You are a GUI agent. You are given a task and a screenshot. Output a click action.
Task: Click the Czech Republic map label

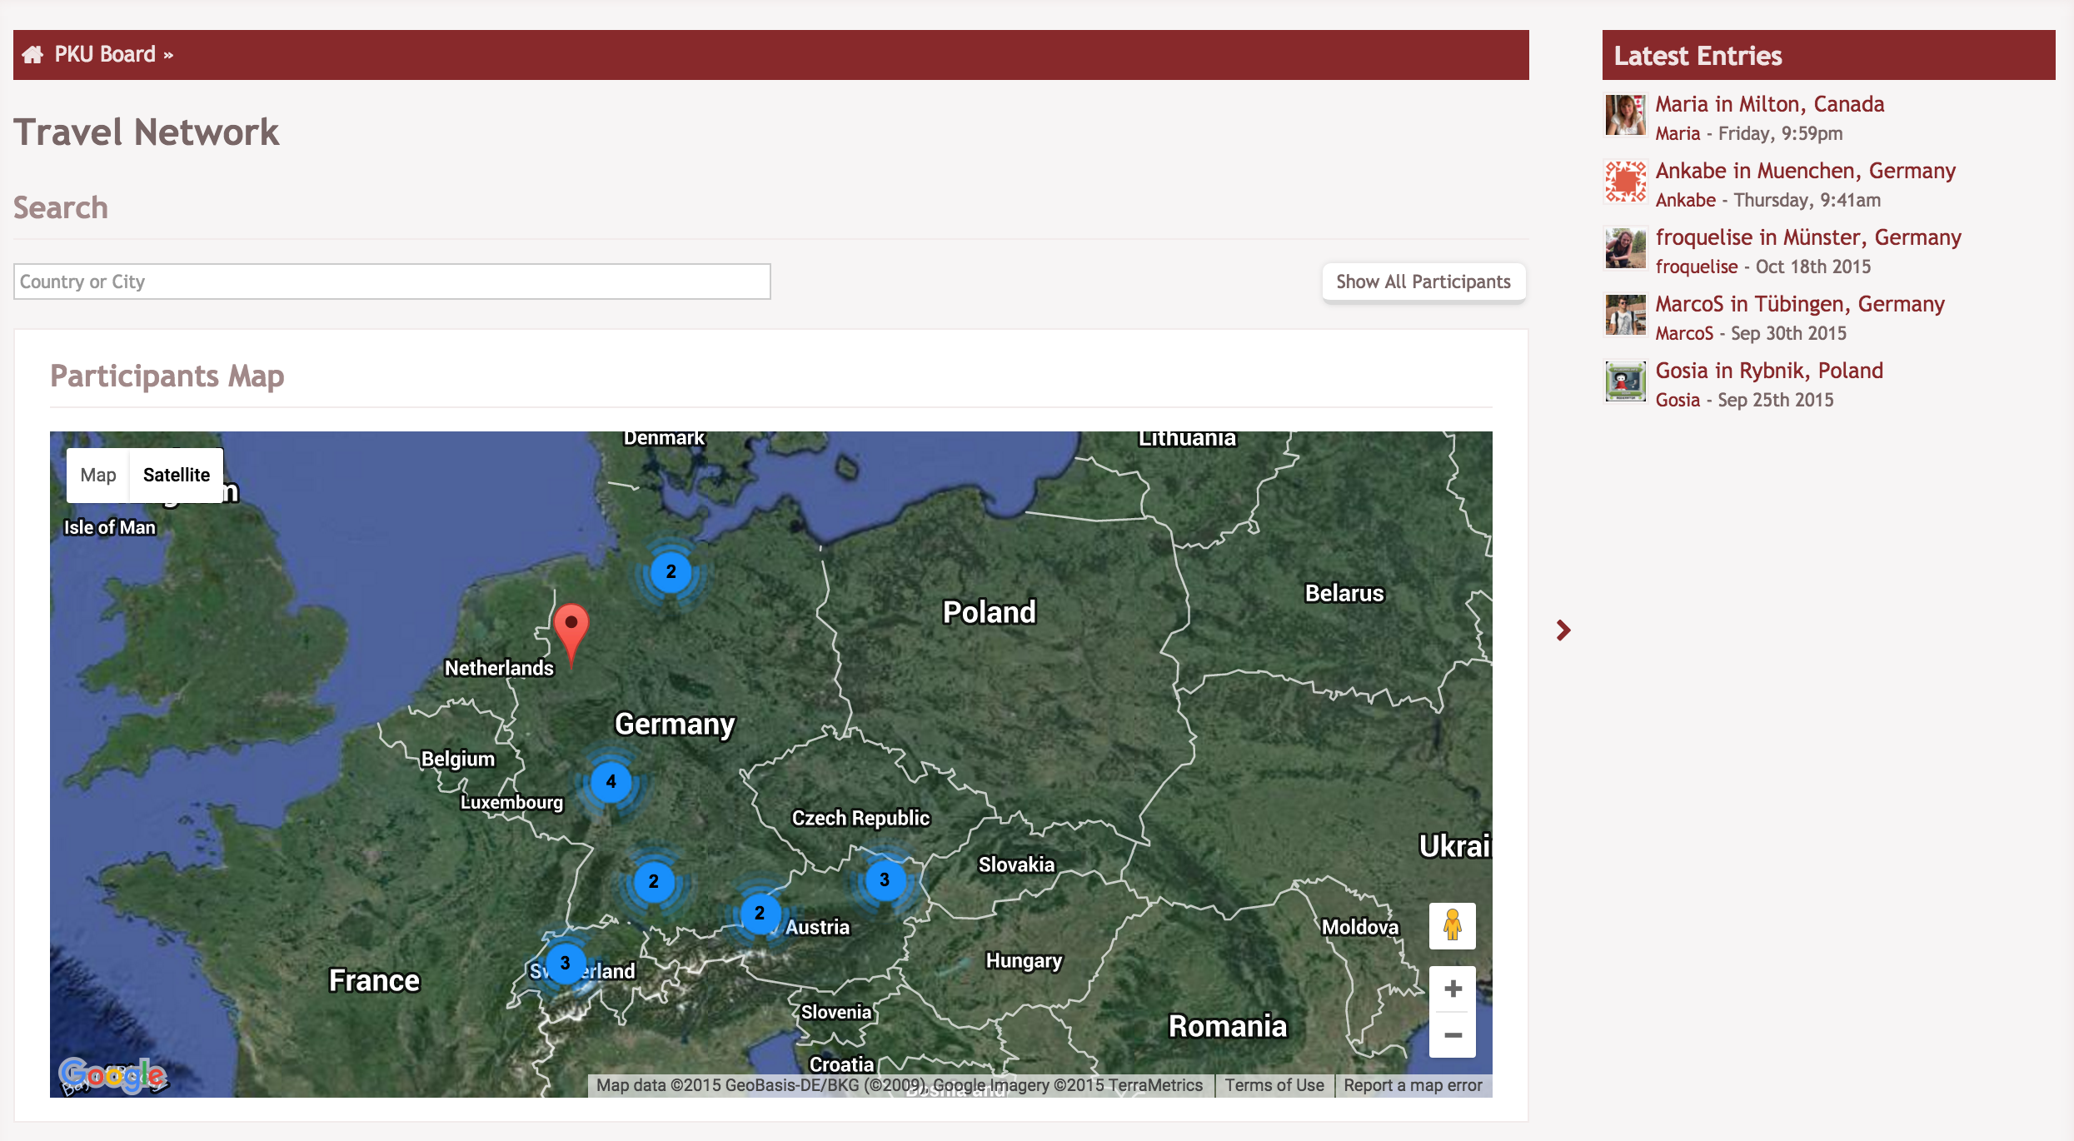click(x=860, y=819)
